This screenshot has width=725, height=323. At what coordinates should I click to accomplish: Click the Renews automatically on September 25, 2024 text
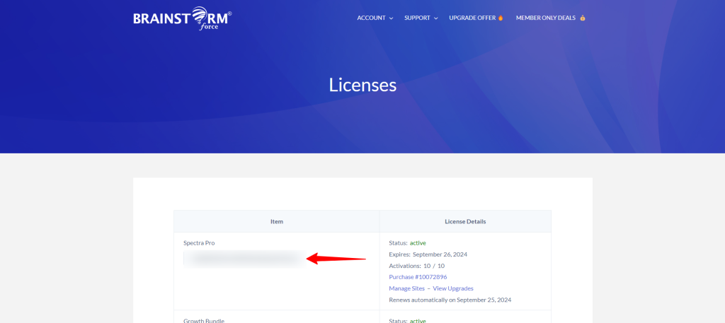[450, 300]
